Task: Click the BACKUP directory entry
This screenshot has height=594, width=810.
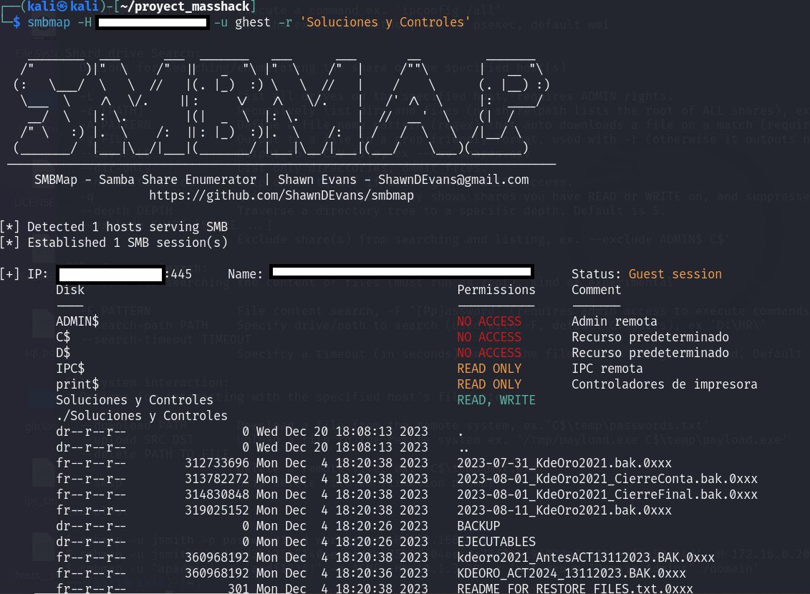Action: [478, 526]
